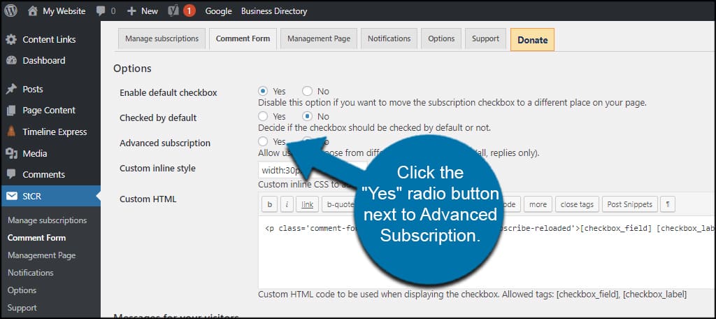Click the Donate button
Viewport: 716px width, 319px height.
tap(532, 40)
